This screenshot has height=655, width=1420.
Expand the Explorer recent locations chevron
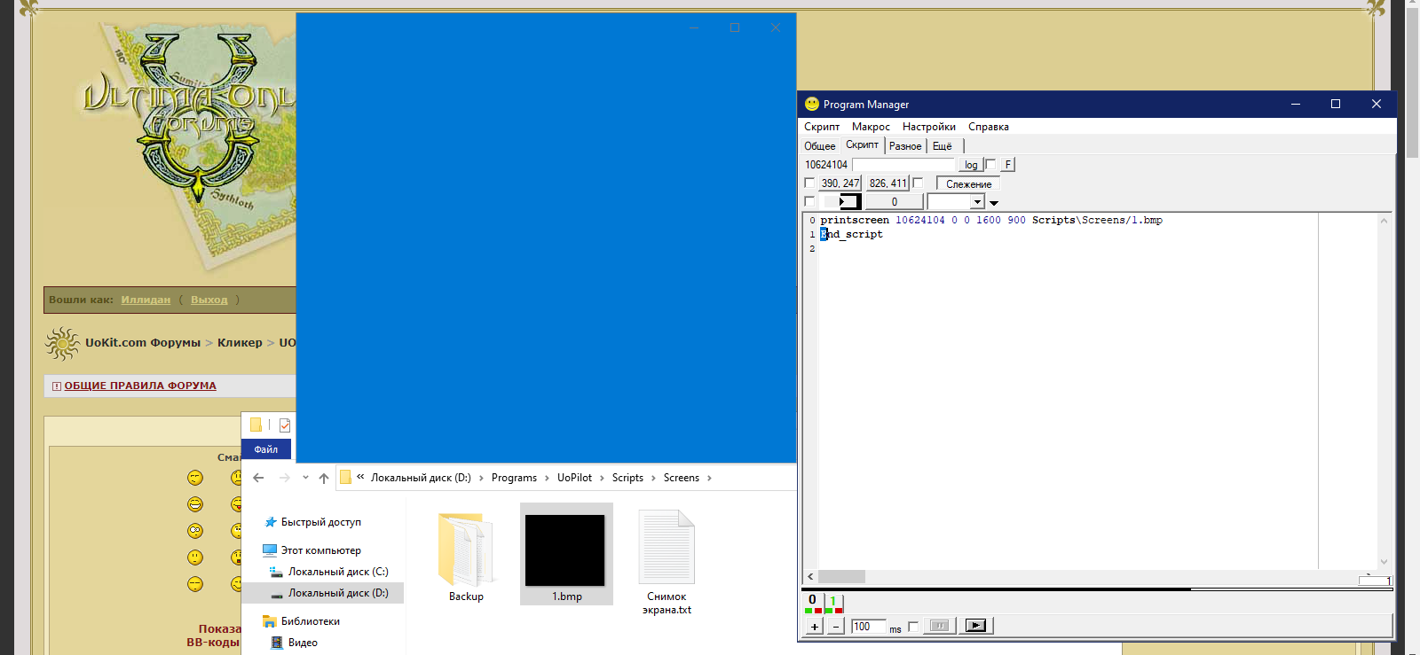305,478
